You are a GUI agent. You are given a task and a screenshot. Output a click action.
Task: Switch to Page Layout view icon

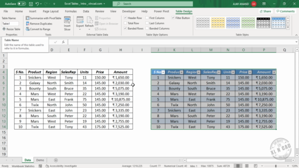click(247, 166)
